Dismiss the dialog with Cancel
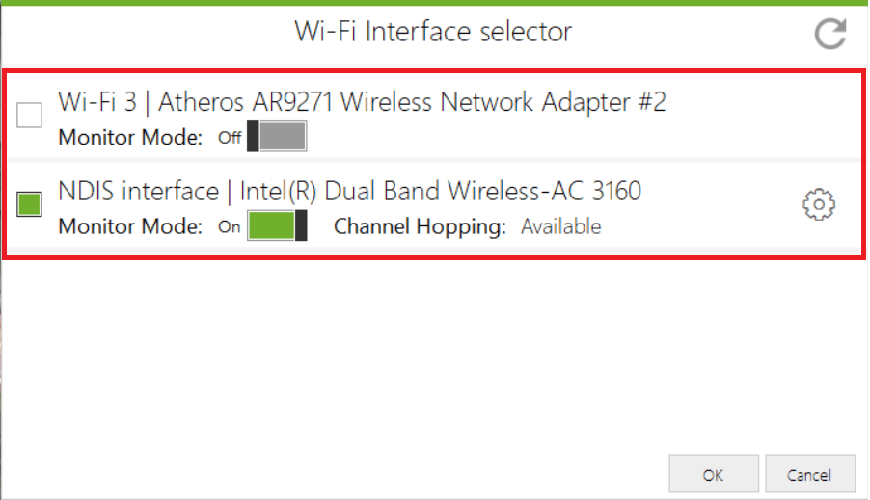The image size is (870, 500). click(810, 474)
